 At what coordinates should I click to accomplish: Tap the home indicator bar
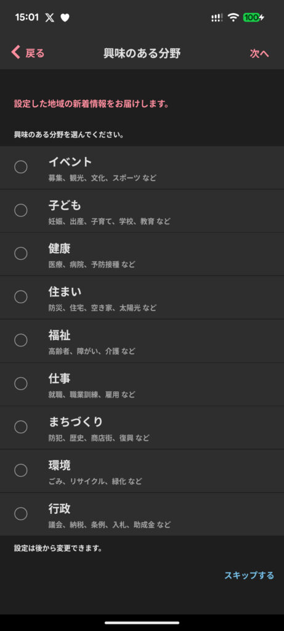142,622
